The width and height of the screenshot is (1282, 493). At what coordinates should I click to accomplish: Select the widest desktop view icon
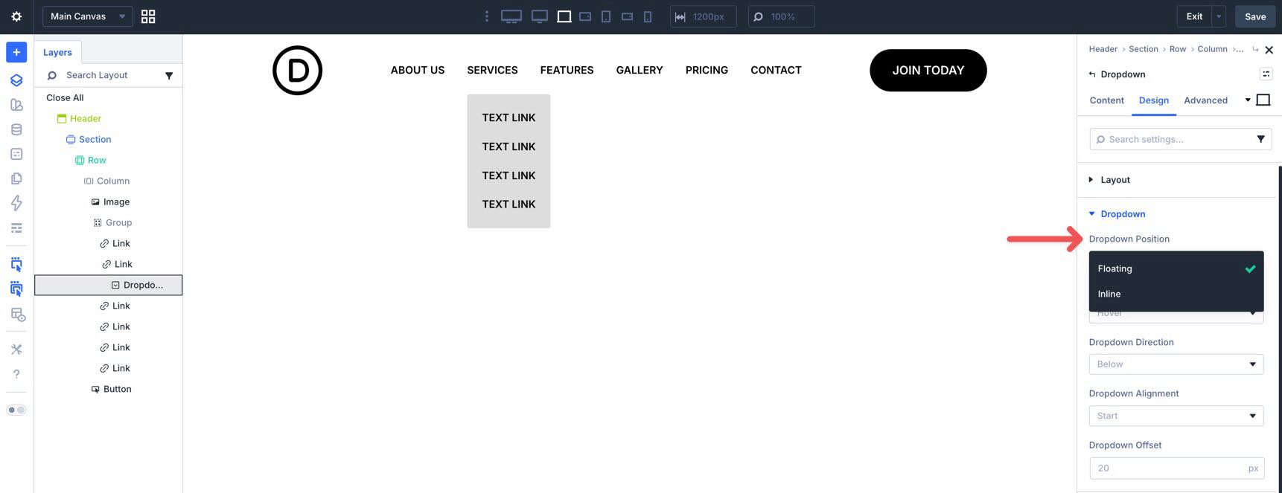[x=511, y=16]
